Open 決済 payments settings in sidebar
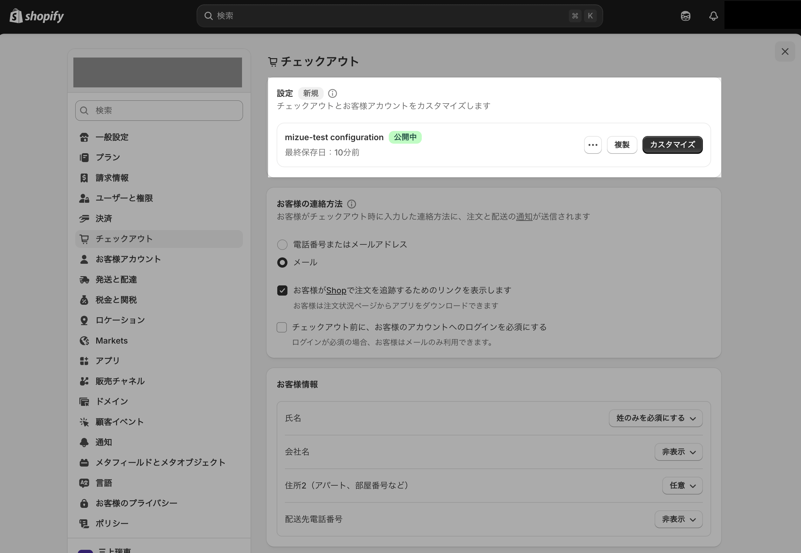 point(104,219)
